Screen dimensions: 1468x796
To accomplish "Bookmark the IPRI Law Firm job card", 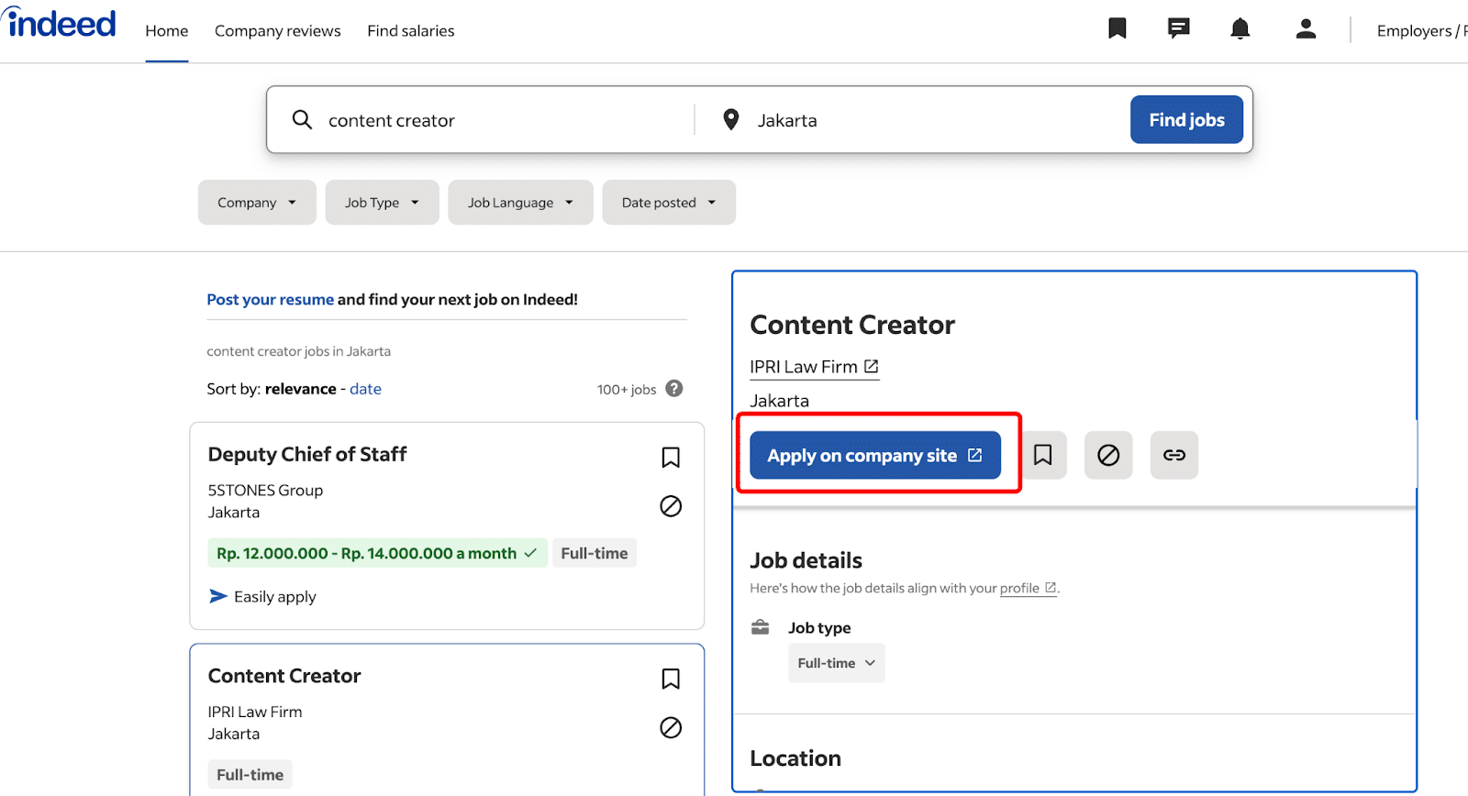I will click(x=671, y=679).
